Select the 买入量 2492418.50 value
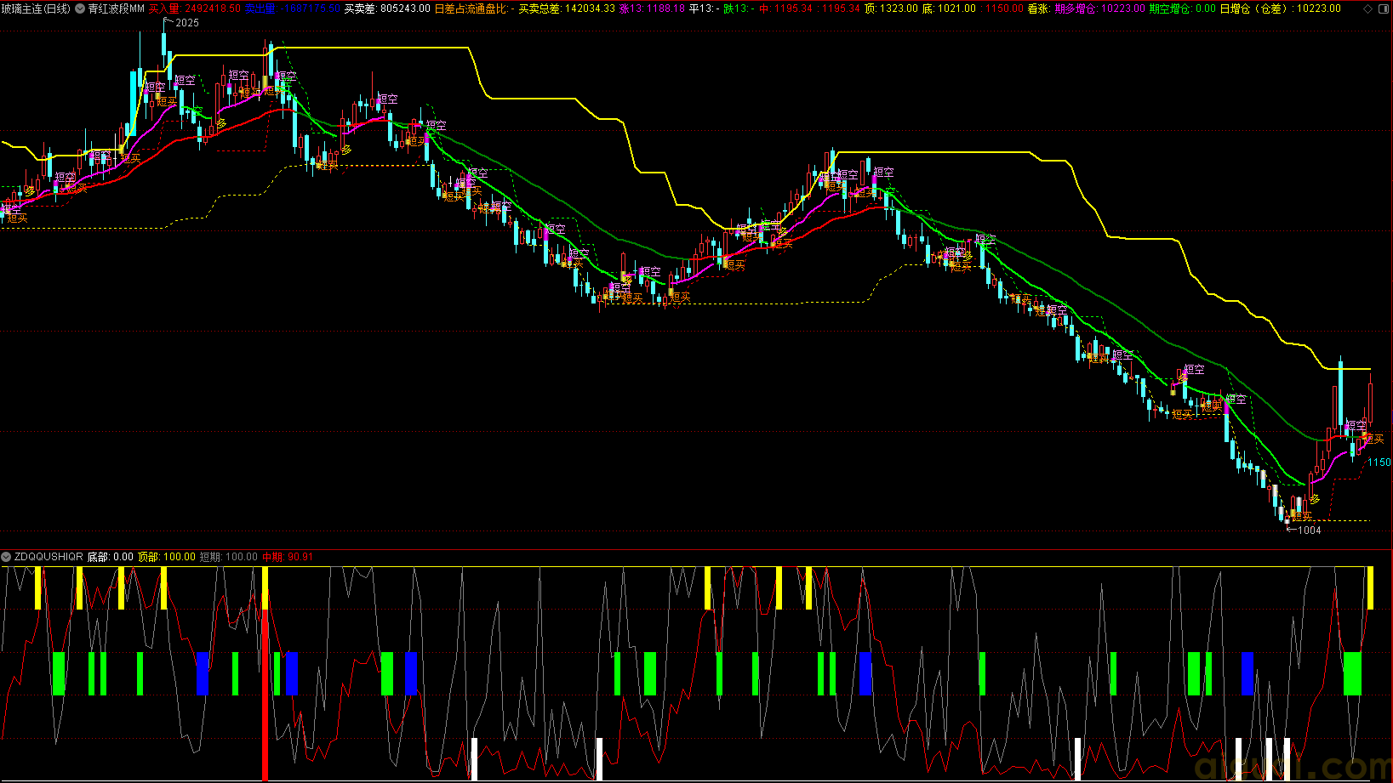 [x=195, y=9]
